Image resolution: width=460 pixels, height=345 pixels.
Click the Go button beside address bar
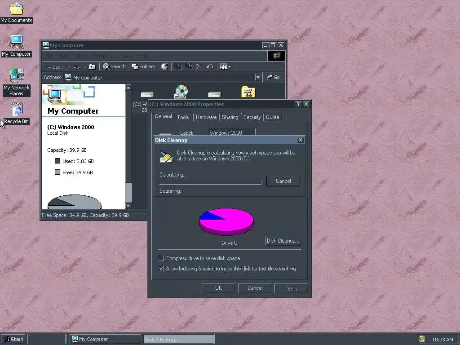click(x=273, y=77)
